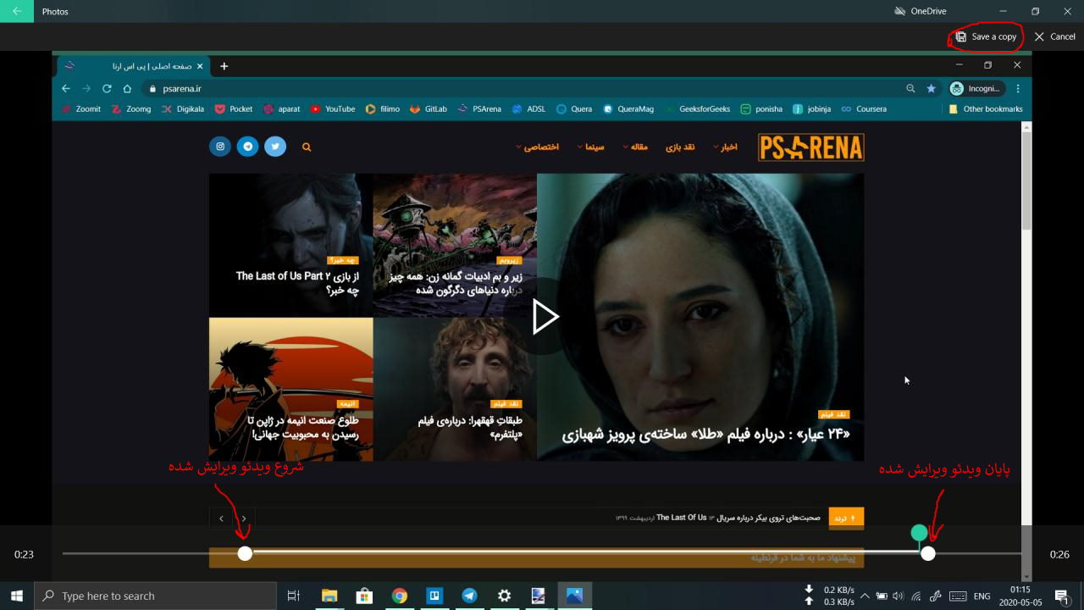Open the volume tray icon
The height and width of the screenshot is (610, 1084).
[x=898, y=596]
